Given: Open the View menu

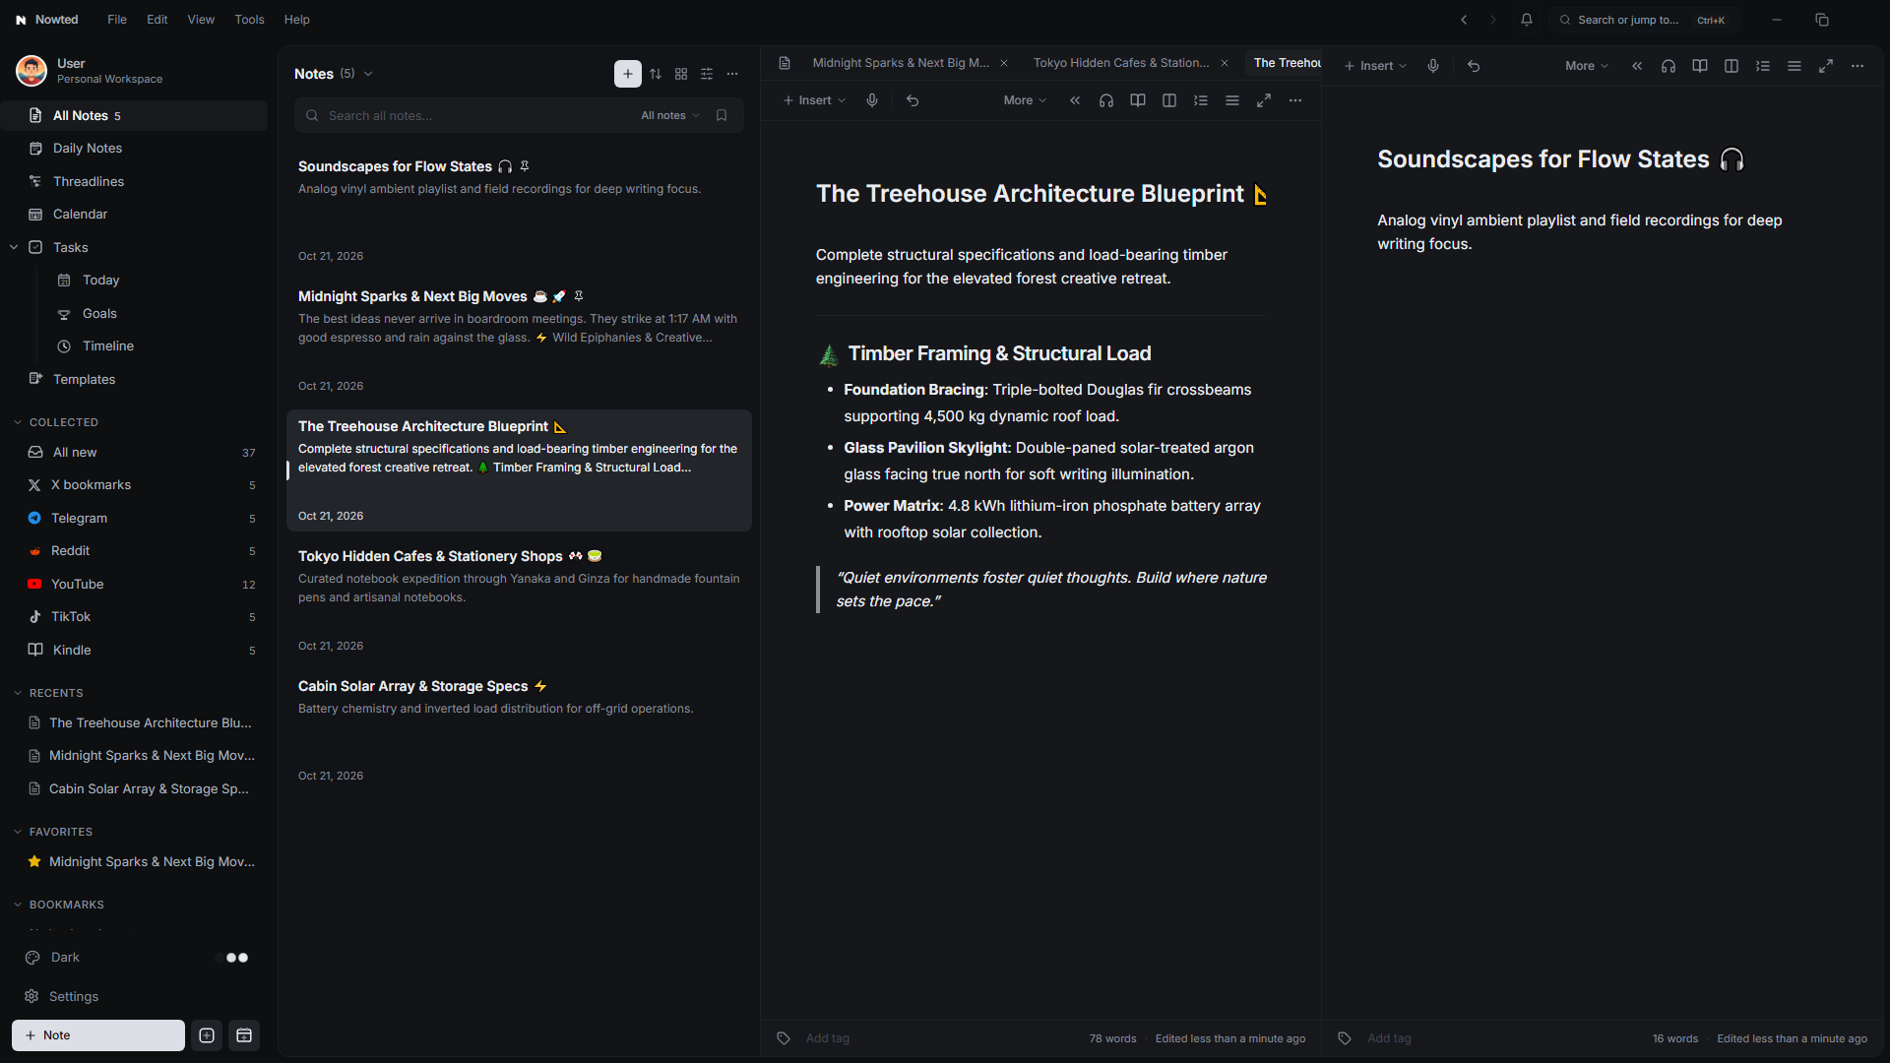Looking at the screenshot, I should [201, 20].
